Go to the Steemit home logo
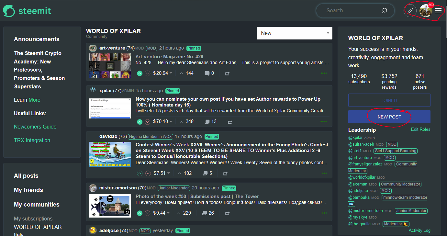This screenshot has width=447, height=236. pyautogui.click(x=27, y=11)
